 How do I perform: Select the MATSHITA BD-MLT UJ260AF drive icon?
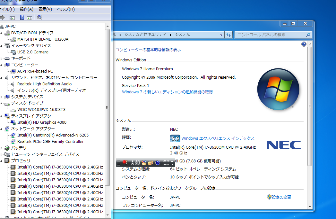13,39
